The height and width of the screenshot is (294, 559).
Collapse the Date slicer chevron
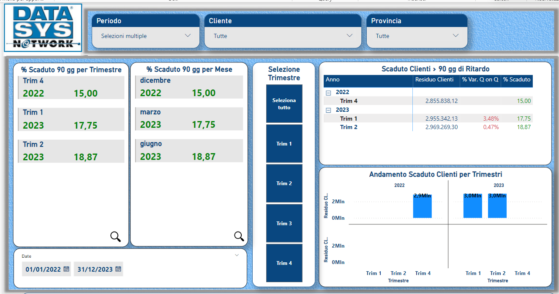click(237, 255)
